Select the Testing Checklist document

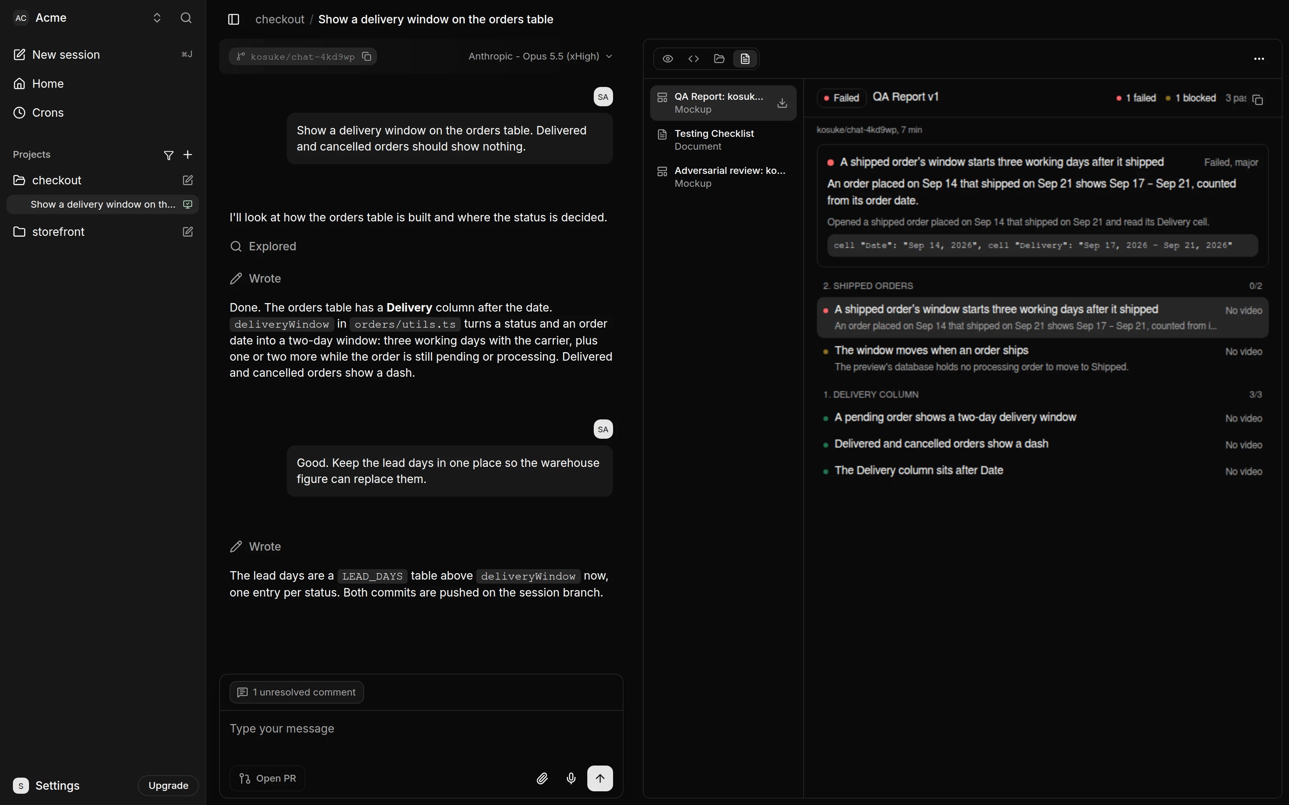(x=723, y=140)
